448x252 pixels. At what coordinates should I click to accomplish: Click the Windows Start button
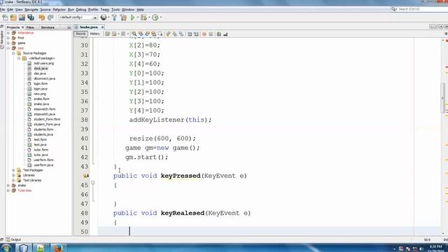click(x=6, y=248)
